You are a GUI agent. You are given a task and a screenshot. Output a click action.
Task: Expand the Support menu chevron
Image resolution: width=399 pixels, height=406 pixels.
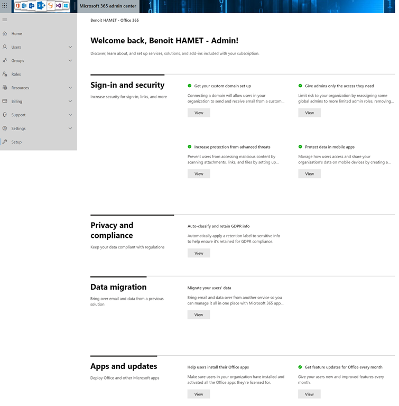(x=70, y=115)
